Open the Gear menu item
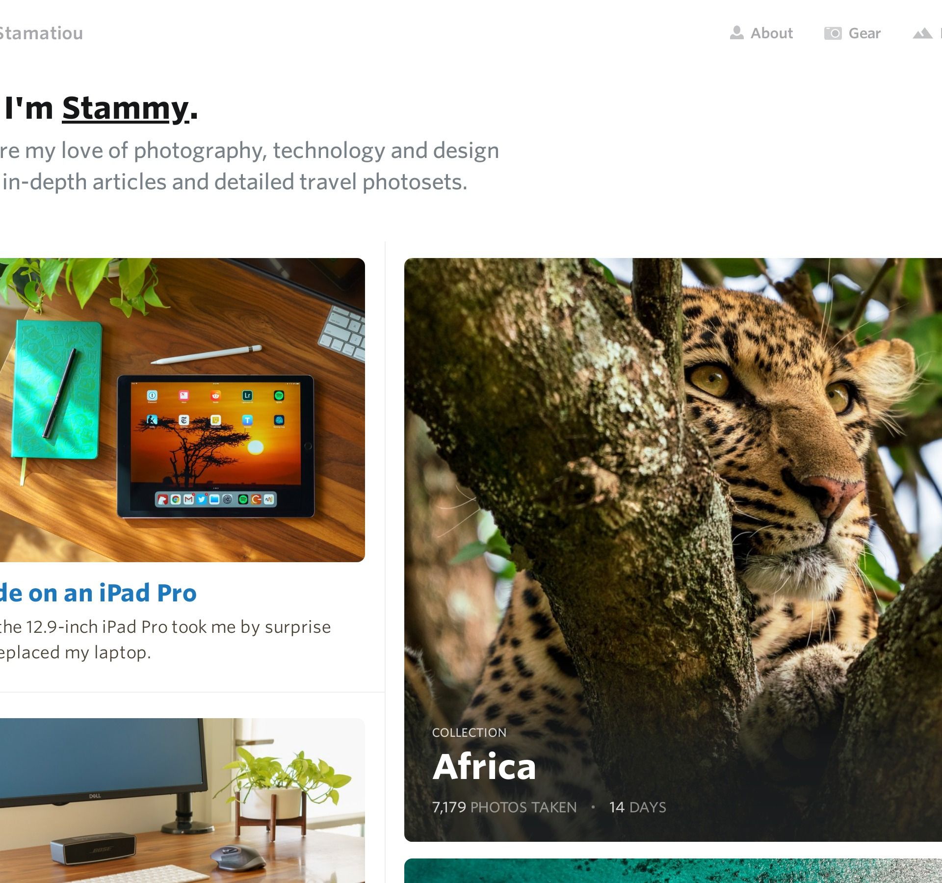 coord(853,33)
